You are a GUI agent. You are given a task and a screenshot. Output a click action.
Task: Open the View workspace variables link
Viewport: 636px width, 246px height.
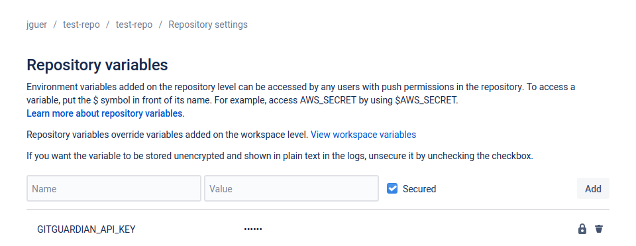tap(363, 135)
